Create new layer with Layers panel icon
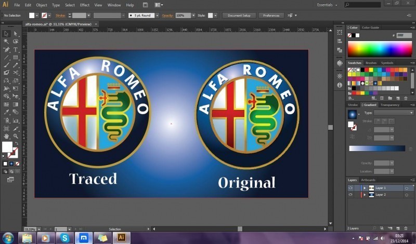Screen dimensions: 416x244 click(398, 228)
